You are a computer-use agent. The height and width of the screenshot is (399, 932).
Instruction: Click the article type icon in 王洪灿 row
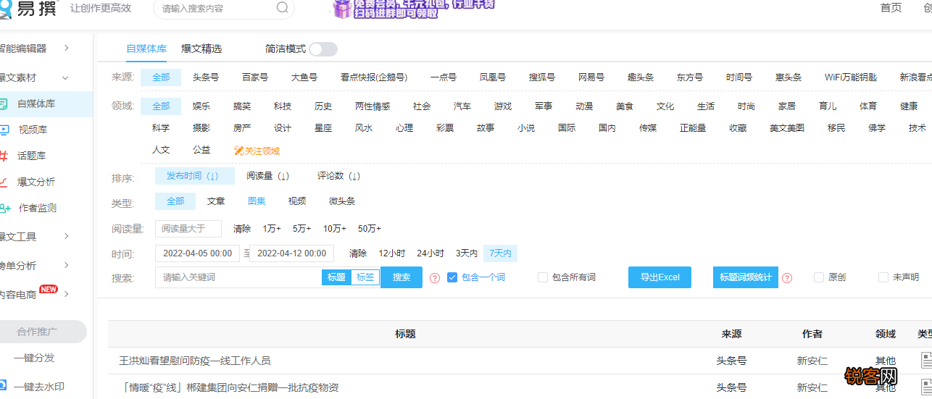point(926,360)
